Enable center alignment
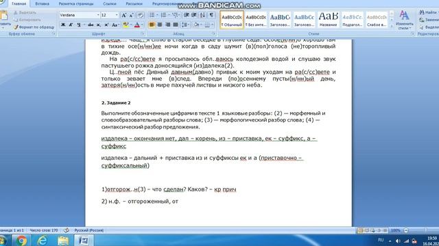Screen dimensions: 439x246 pyautogui.click(x=160, y=25)
